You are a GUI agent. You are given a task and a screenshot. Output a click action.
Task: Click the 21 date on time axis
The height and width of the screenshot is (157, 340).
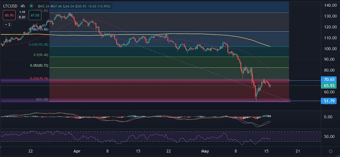point(298,151)
